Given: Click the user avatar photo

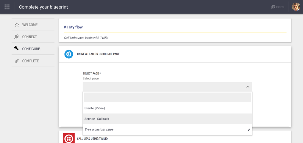Looking at the screenshot, I should 296,7.
